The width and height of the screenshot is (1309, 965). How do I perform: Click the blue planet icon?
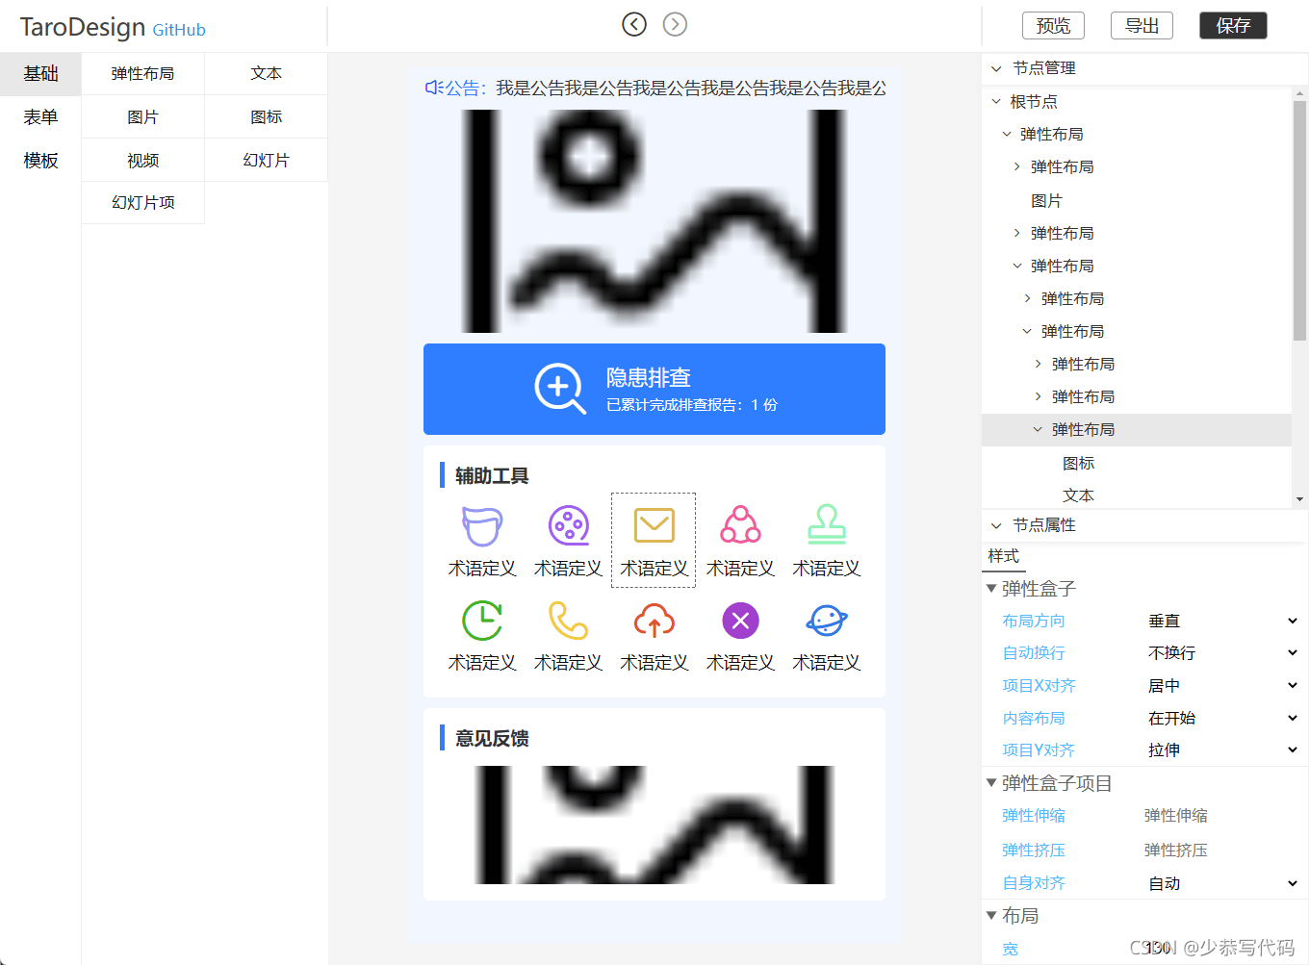(x=827, y=621)
